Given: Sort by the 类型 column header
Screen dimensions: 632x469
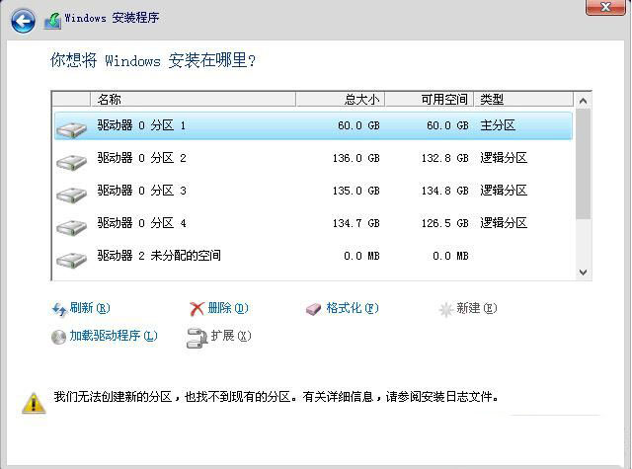Looking at the screenshot, I should coord(523,99).
